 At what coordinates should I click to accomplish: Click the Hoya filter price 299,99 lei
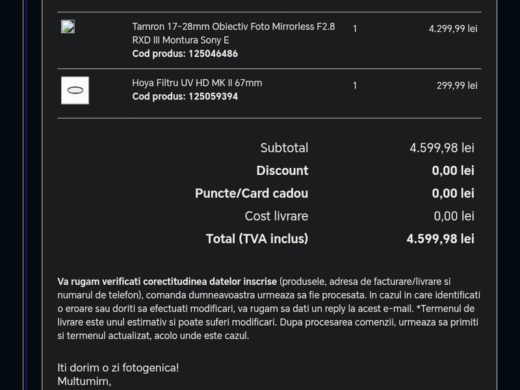(456, 85)
